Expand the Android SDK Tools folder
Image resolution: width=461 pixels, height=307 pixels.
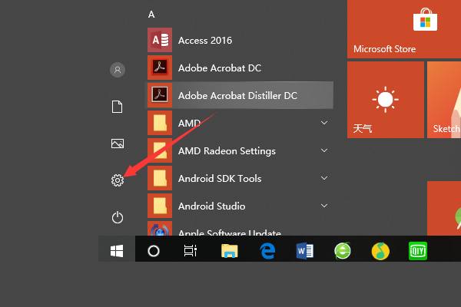(x=324, y=178)
